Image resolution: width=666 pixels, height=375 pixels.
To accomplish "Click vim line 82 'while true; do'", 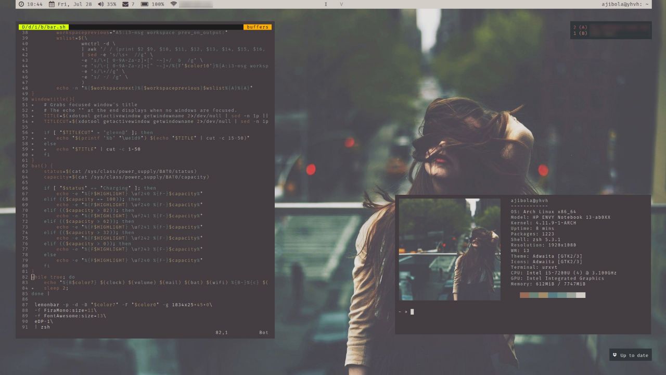I will [53, 277].
